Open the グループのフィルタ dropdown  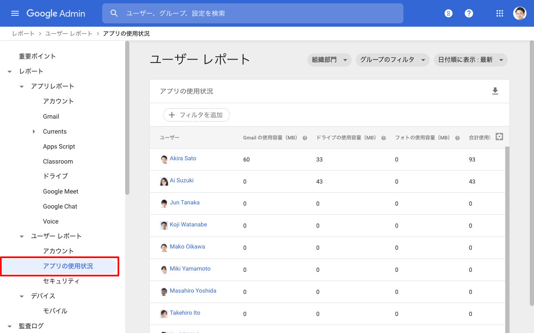point(392,60)
